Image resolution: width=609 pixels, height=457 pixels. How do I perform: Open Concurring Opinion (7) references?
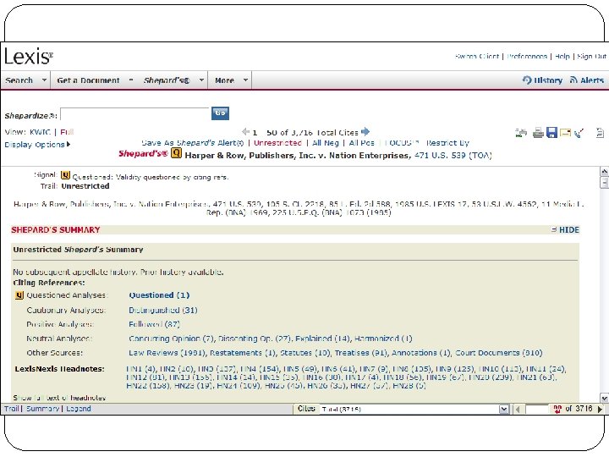[x=171, y=339]
